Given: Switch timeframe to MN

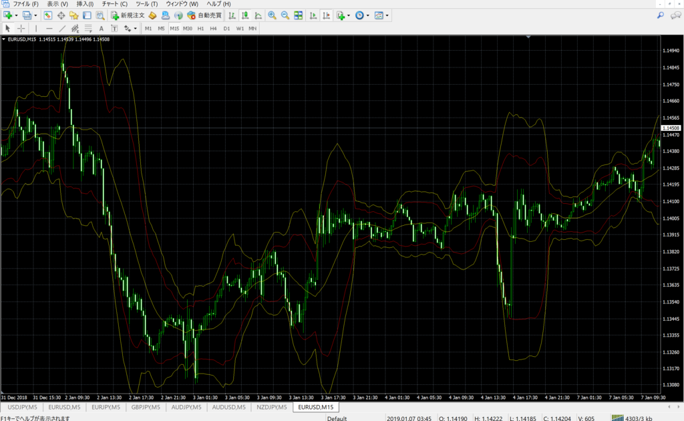Looking at the screenshot, I should click(252, 28).
